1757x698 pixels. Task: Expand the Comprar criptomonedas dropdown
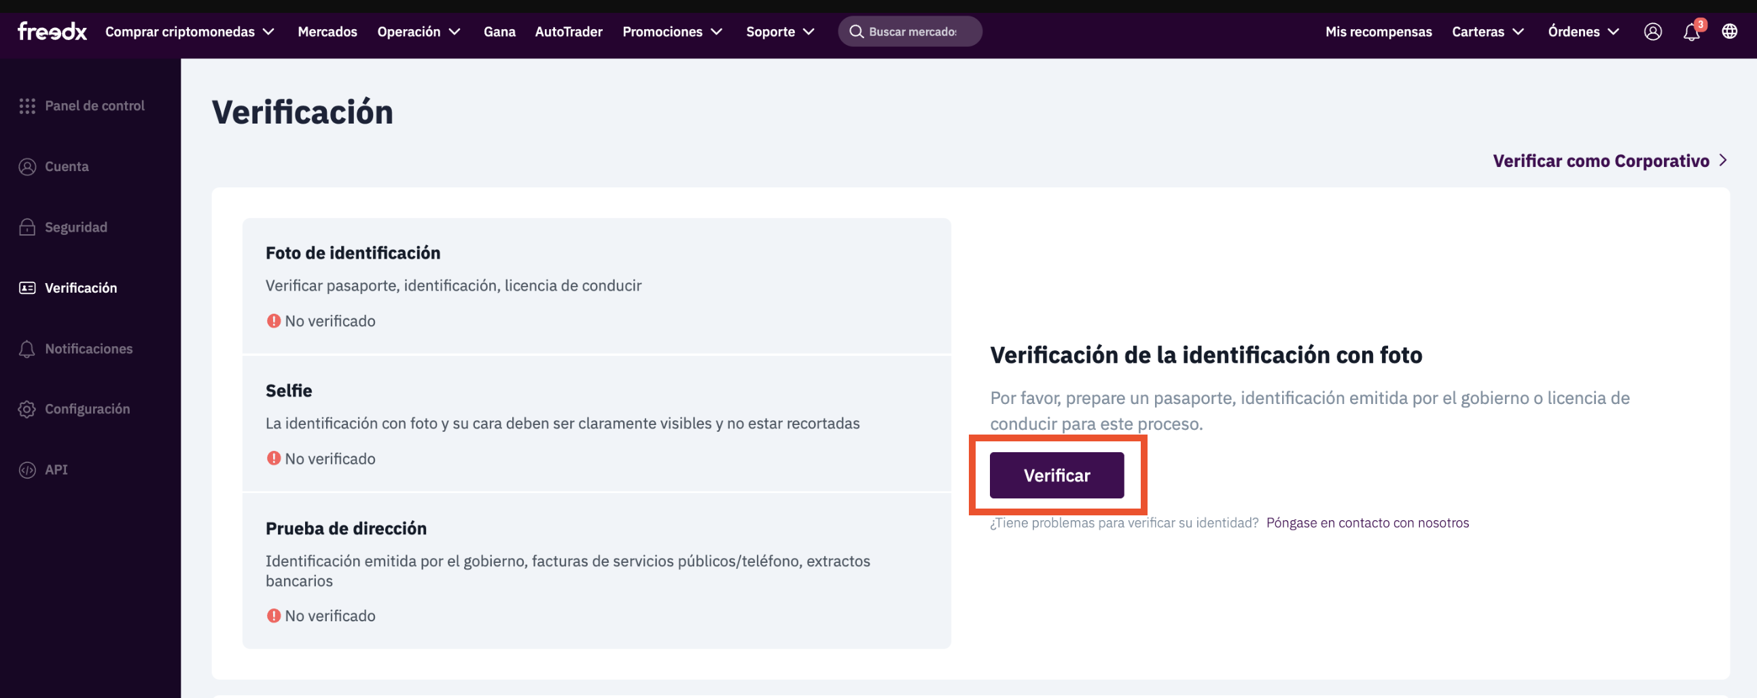pyautogui.click(x=190, y=31)
